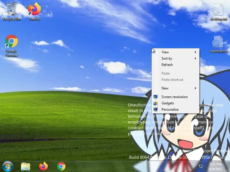Select the upper desktop.ini file icon

(218, 12)
